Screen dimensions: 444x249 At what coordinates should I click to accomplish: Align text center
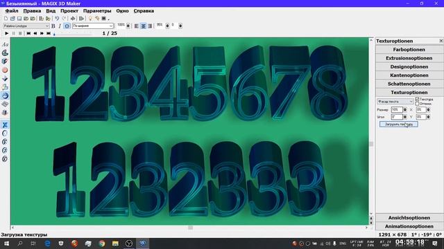coord(144,26)
